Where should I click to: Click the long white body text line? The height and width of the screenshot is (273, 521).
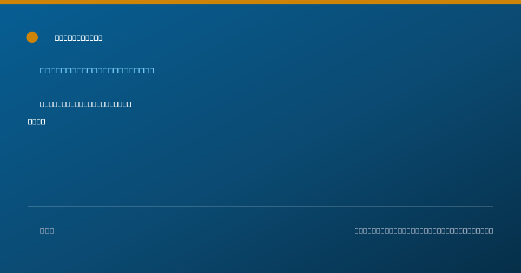pos(86,104)
